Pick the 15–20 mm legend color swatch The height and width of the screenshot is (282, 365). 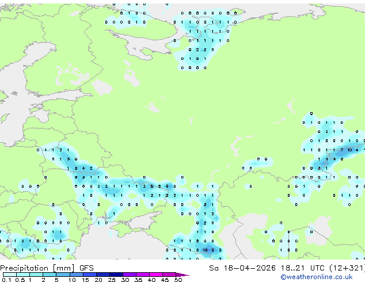90,275
